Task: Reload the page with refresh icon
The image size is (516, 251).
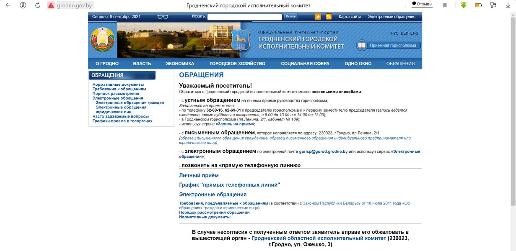Action: coord(38,5)
